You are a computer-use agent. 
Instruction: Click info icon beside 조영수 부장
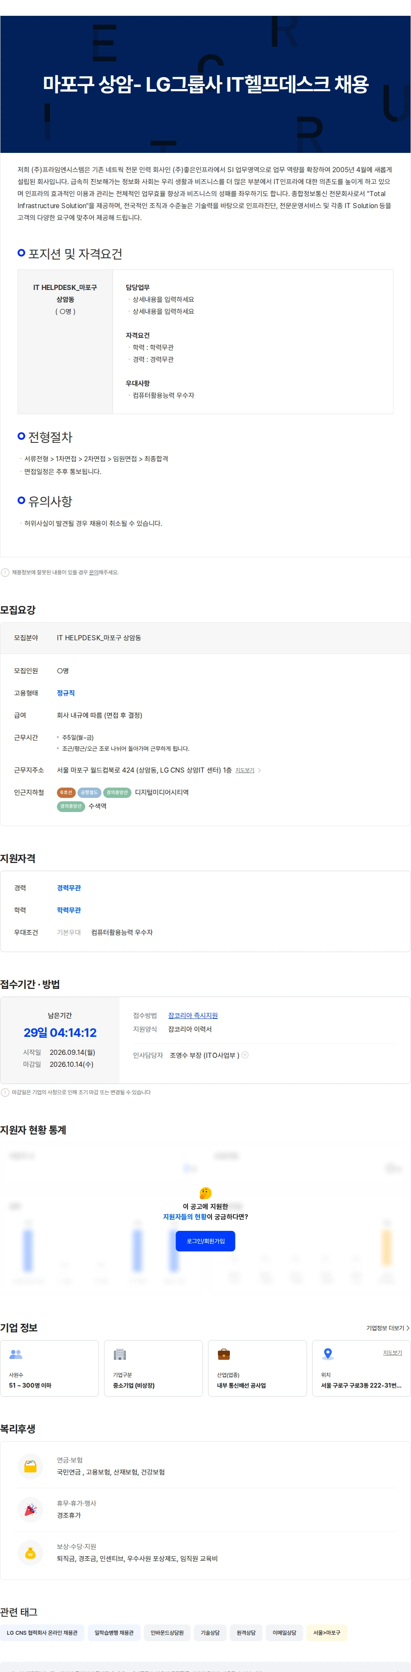[x=245, y=1055]
